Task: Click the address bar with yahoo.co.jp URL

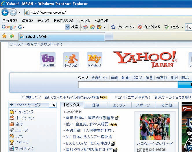Action: coord(108,12)
